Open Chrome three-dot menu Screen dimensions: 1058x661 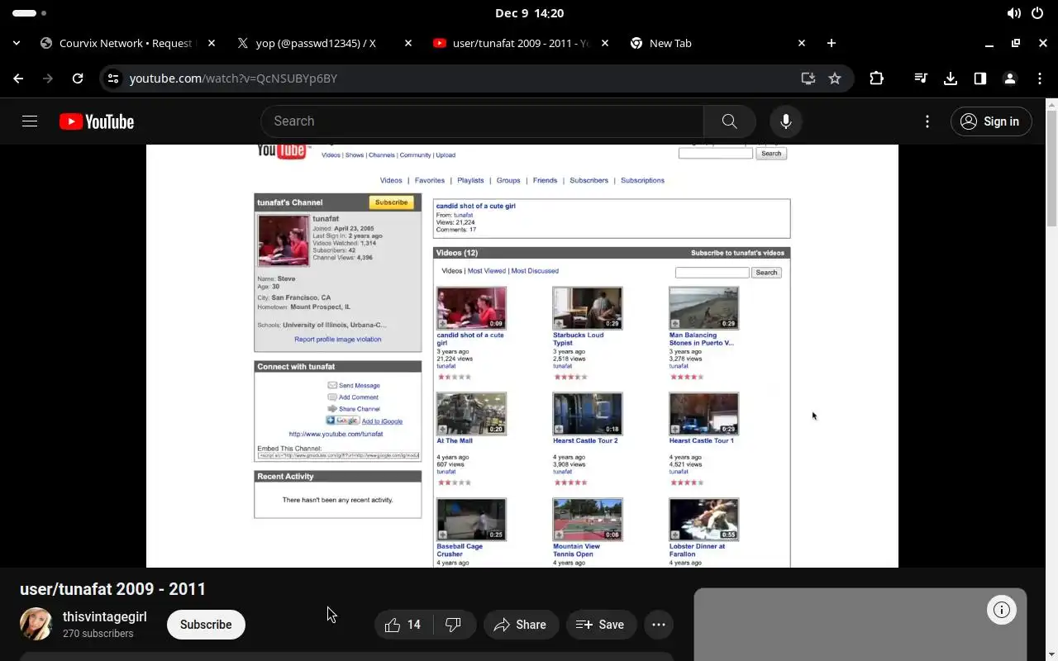click(1040, 78)
